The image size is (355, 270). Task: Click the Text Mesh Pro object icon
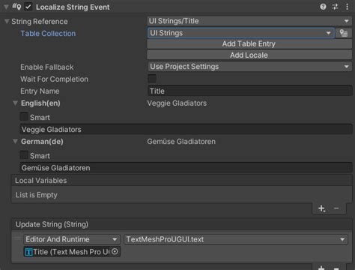(28, 252)
